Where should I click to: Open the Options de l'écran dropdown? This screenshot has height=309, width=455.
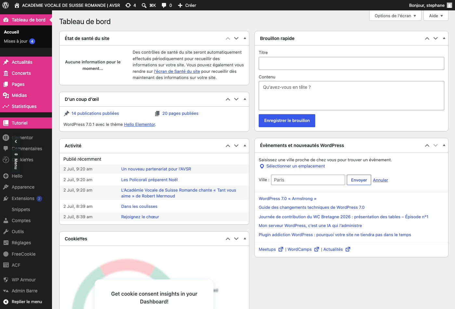pos(395,16)
